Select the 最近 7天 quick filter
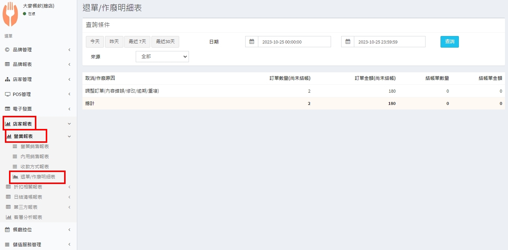508x250 pixels. pos(137,42)
